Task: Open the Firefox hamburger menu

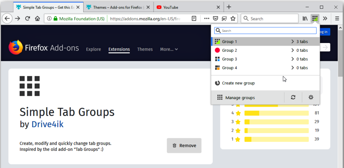Action: (x=337, y=18)
